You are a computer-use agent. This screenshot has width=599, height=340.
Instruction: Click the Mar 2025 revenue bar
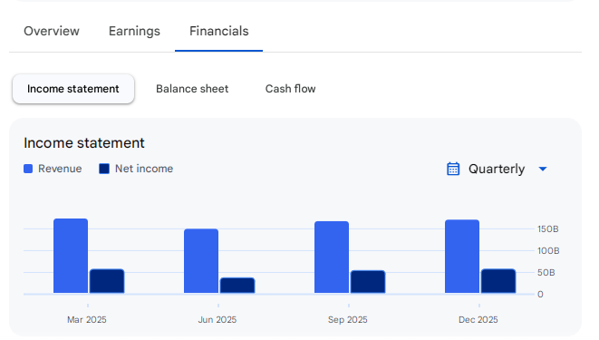click(71, 256)
